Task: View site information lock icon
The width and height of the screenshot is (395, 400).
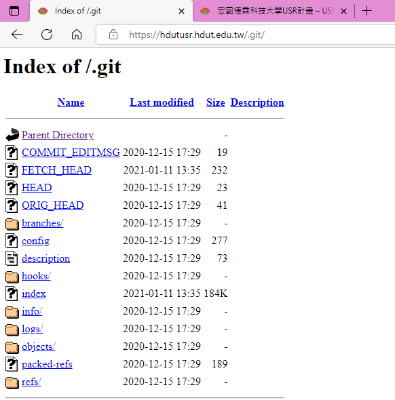Action: 113,35
